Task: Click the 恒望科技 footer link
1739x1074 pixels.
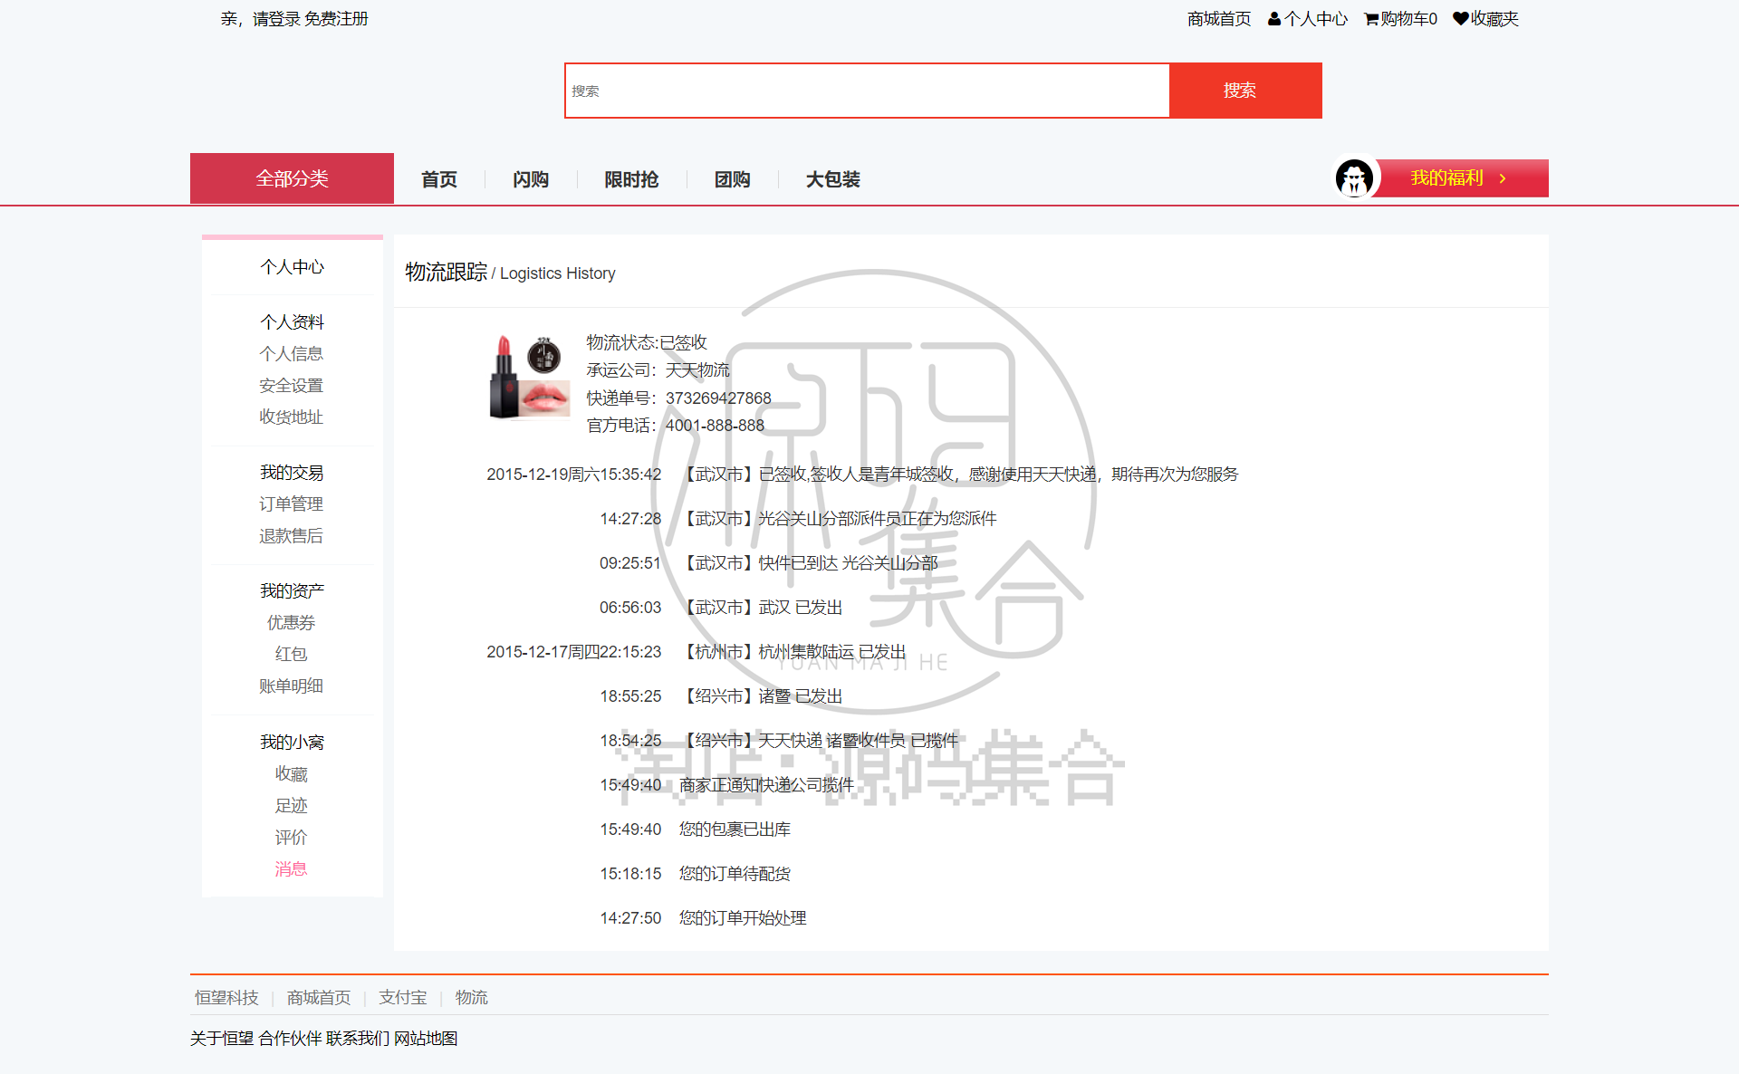Action: [226, 998]
